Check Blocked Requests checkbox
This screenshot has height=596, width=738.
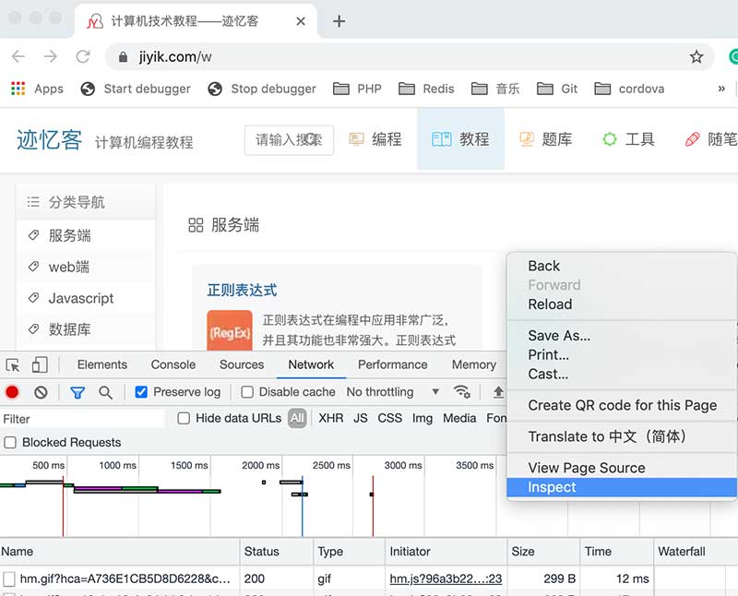10,443
